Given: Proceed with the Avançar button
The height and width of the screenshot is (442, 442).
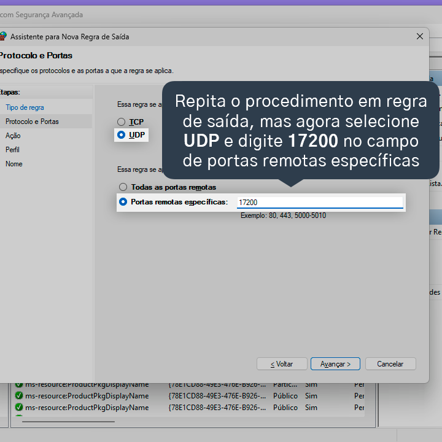Looking at the screenshot, I should click(x=335, y=364).
